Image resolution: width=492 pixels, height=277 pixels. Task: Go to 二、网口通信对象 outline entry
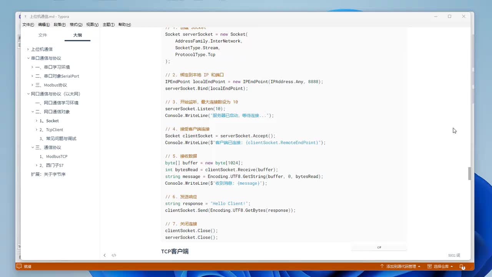pyautogui.click(x=53, y=112)
